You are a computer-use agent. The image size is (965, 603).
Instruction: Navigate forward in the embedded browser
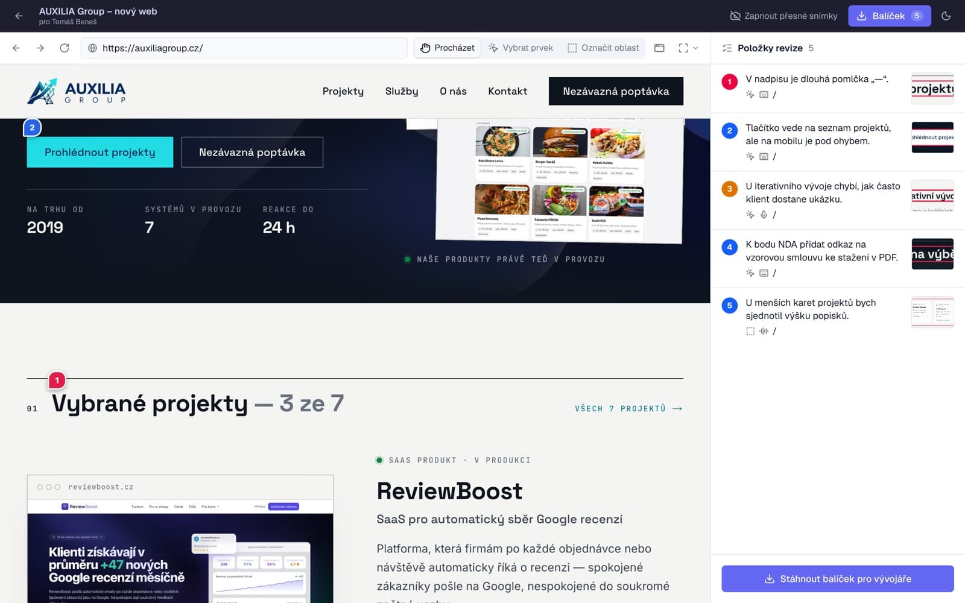pyautogui.click(x=40, y=48)
